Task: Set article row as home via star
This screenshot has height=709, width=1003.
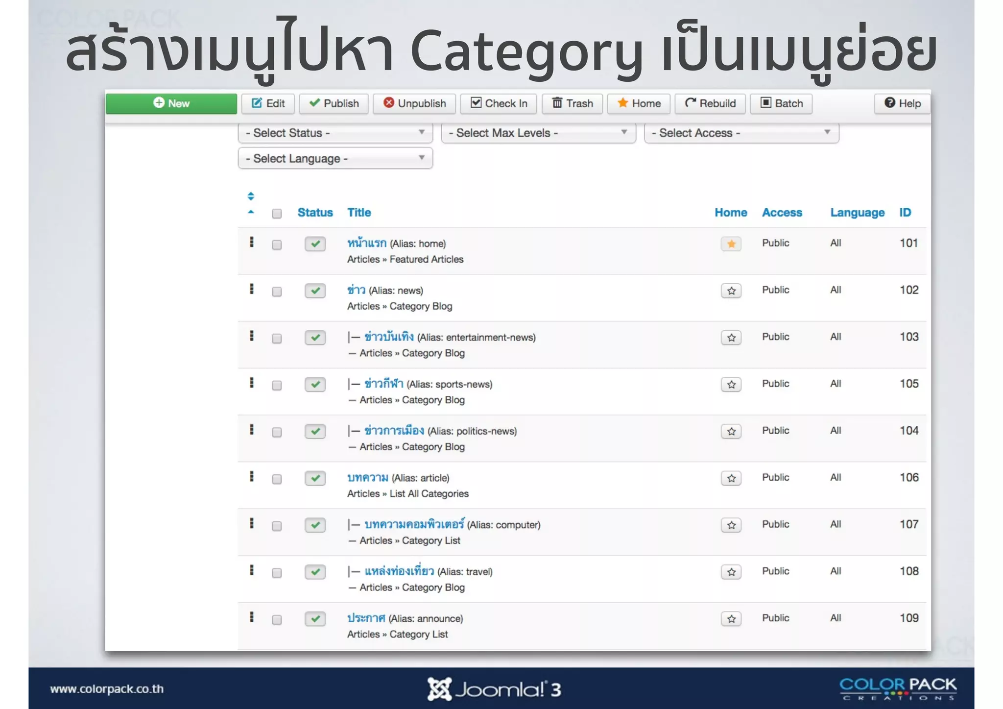Action: click(731, 478)
